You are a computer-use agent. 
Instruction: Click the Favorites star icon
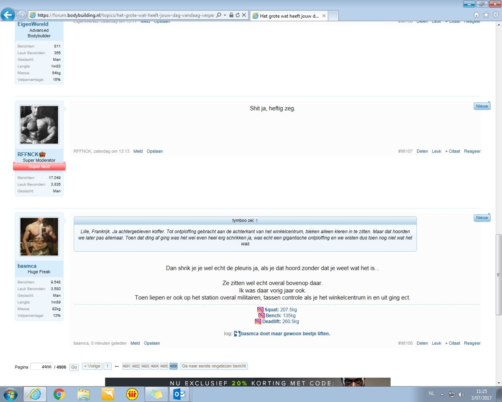tap(486, 15)
